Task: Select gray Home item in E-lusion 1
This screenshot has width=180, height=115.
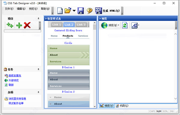Action: [x=69, y=73]
